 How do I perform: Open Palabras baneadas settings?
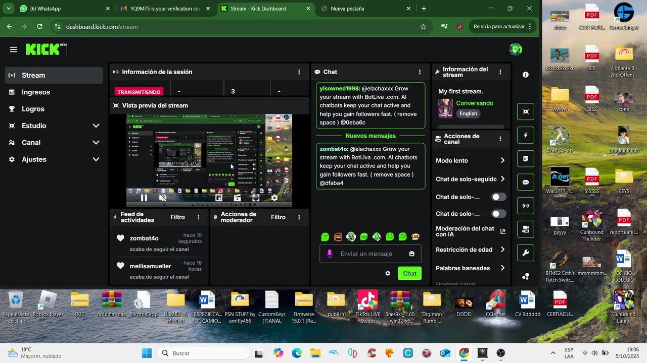(471, 268)
